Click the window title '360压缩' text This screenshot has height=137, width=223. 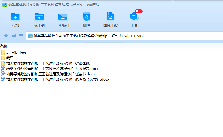[92, 5]
